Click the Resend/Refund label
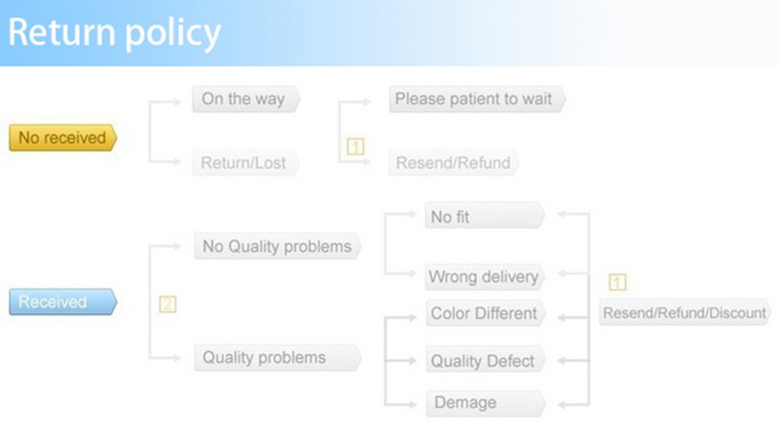779x429 pixels. tap(454, 162)
